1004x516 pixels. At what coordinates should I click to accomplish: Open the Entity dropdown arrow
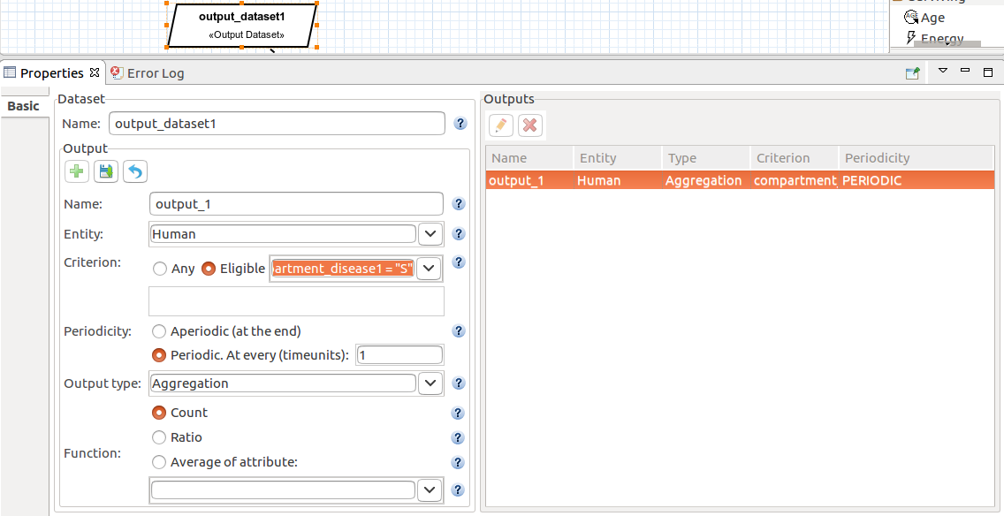coord(430,234)
